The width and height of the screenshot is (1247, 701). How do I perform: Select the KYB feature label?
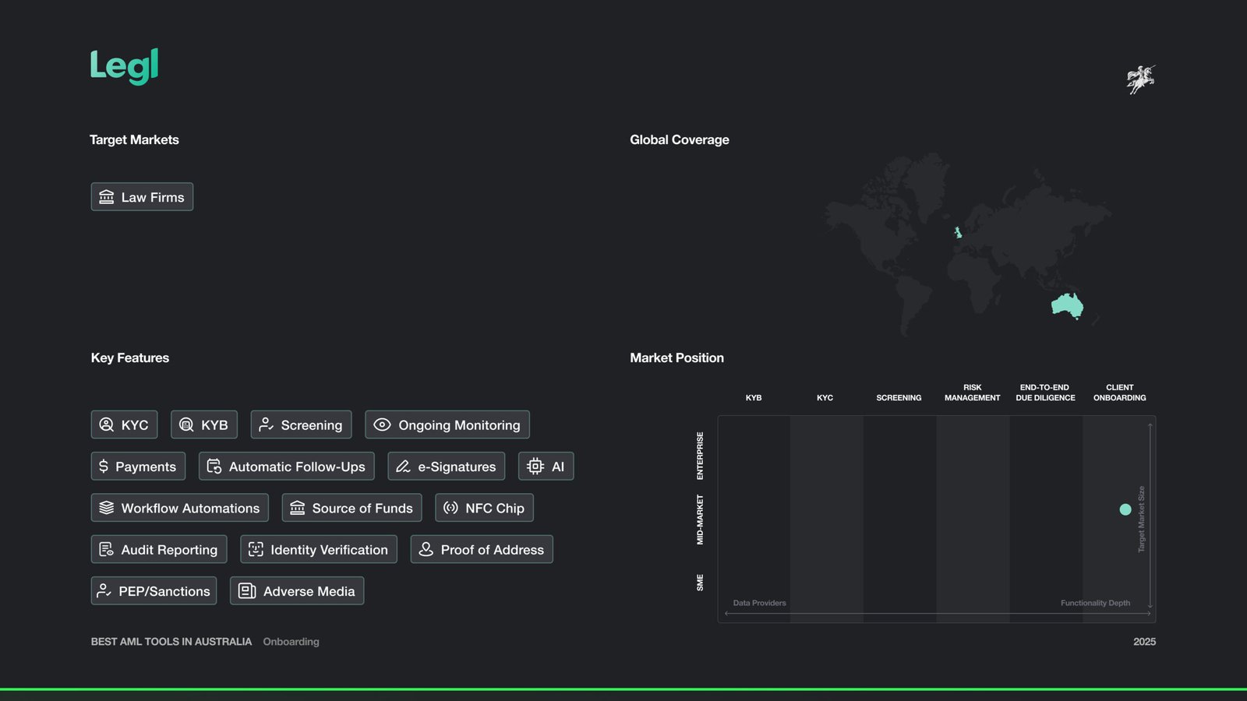[214, 425]
